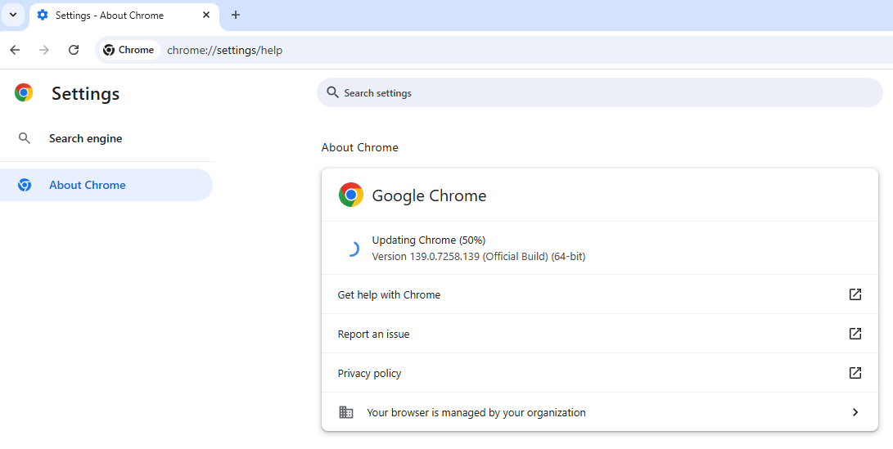Expand managed by your organization chevron

tap(855, 412)
